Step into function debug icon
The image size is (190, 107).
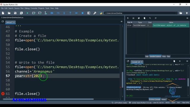(x=64, y=13)
